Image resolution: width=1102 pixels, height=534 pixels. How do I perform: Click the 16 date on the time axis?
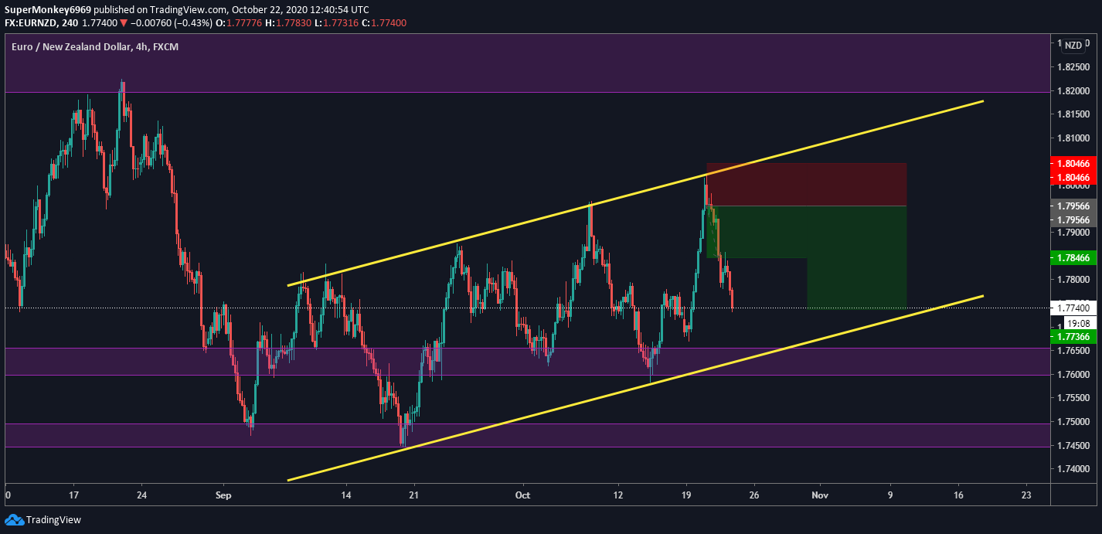[x=958, y=495]
